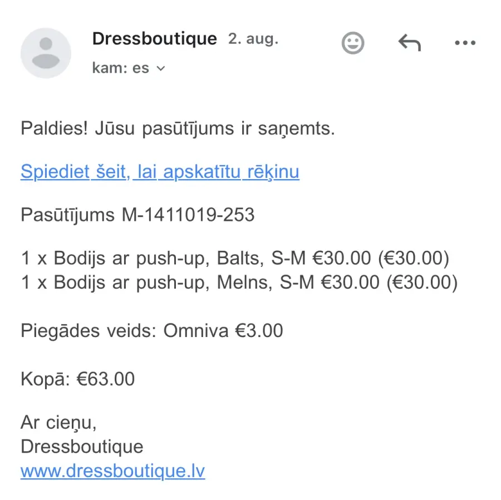Open the three-dot more options menu
Screen dimensions: 501x500
pyautogui.click(x=465, y=43)
